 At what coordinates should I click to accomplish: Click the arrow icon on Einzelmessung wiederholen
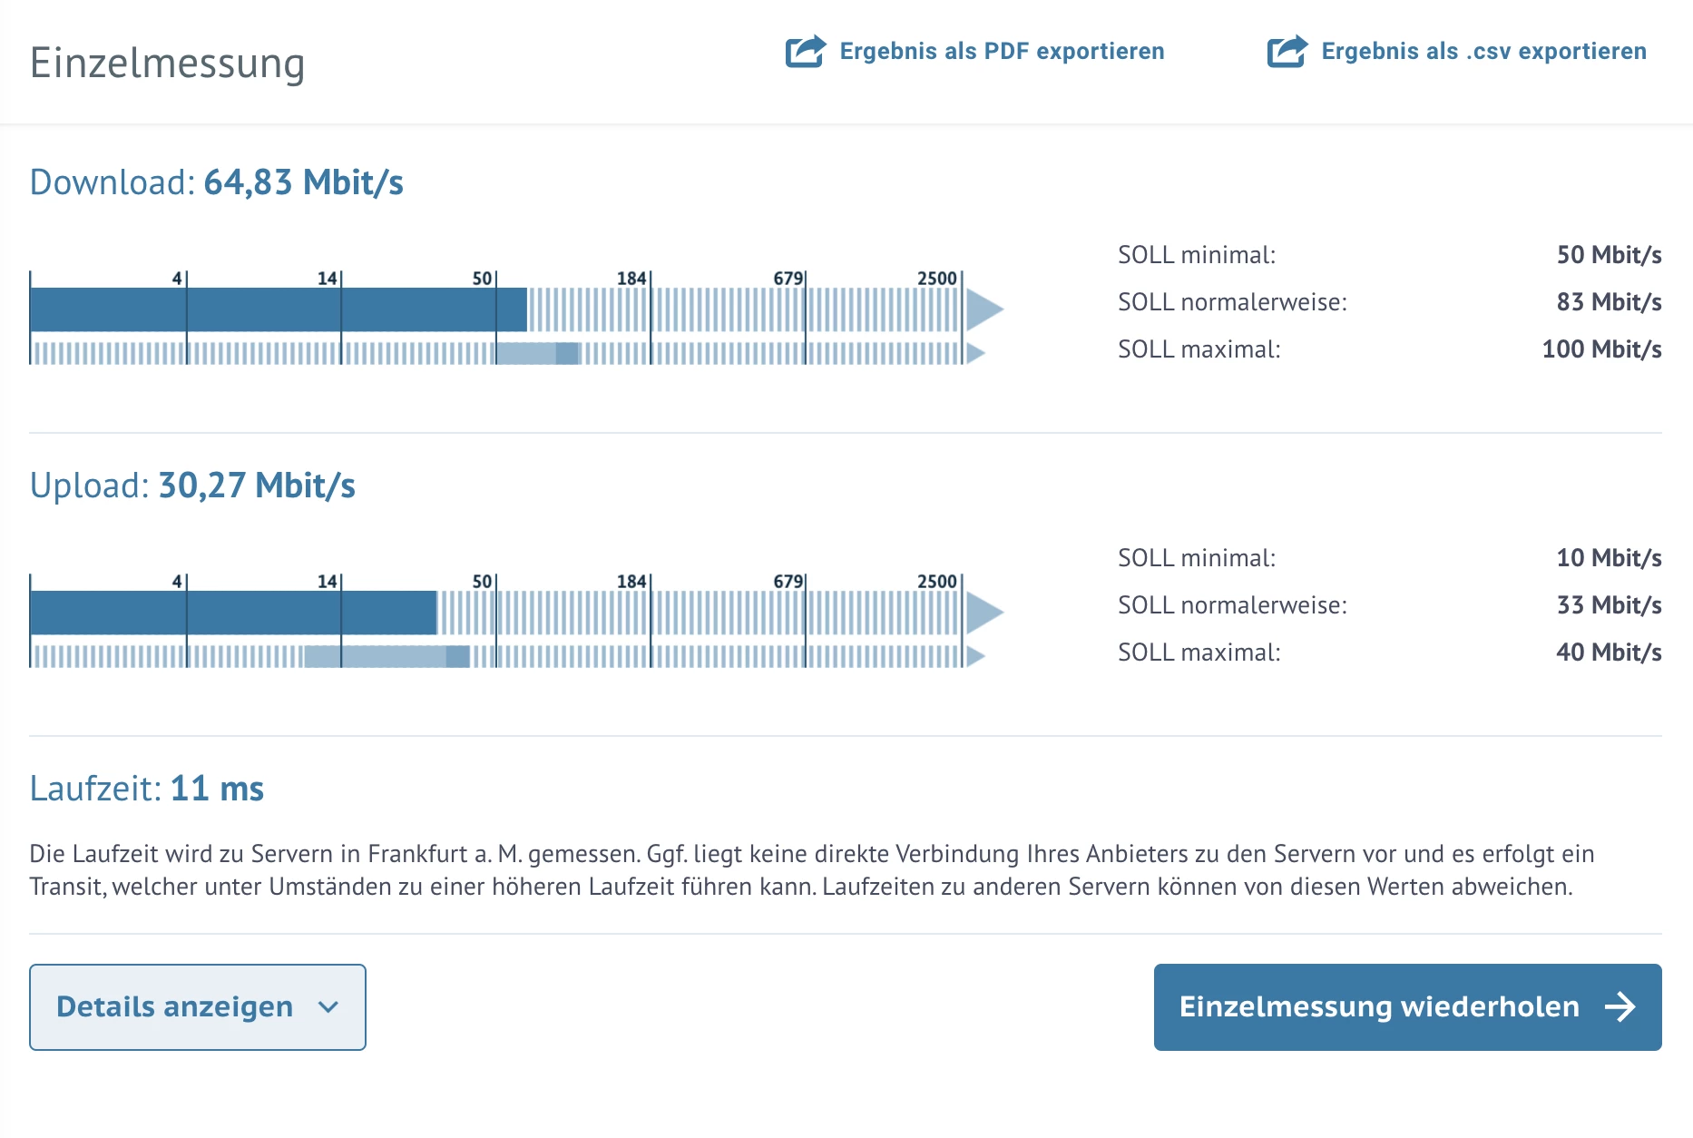tap(1620, 1006)
